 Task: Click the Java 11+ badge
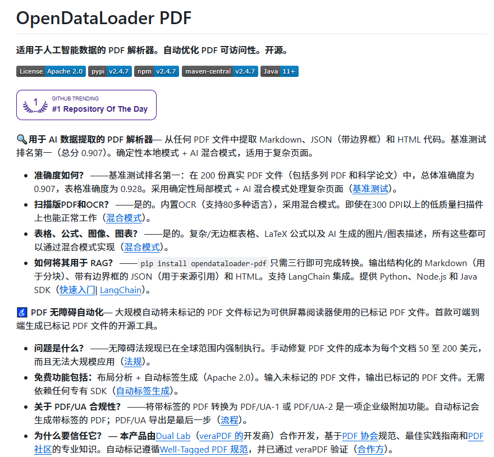click(279, 71)
